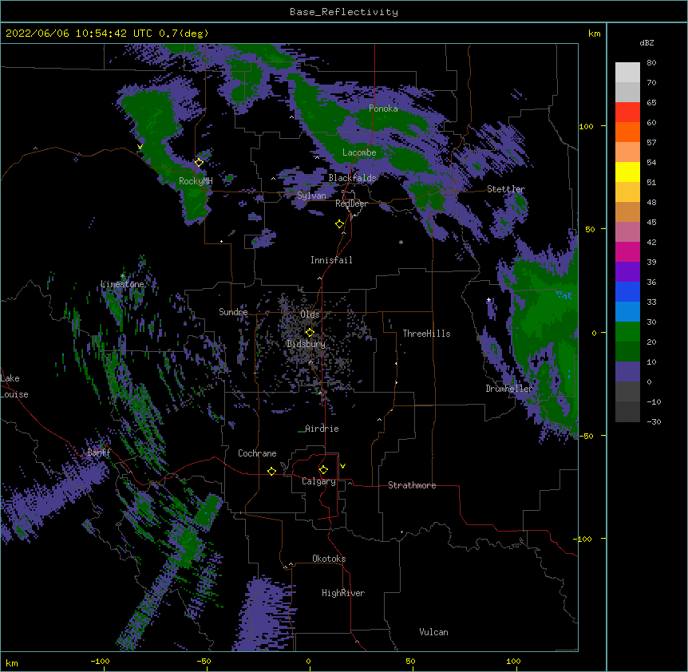Click the yellow station marker near Olds
The height and width of the screenshot is (672, 688).
(x=310, y=332)
